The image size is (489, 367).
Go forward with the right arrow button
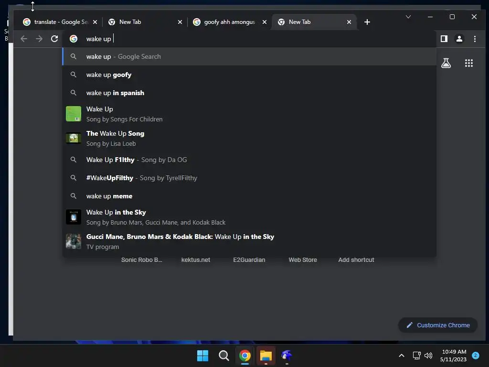click(39, 39)
